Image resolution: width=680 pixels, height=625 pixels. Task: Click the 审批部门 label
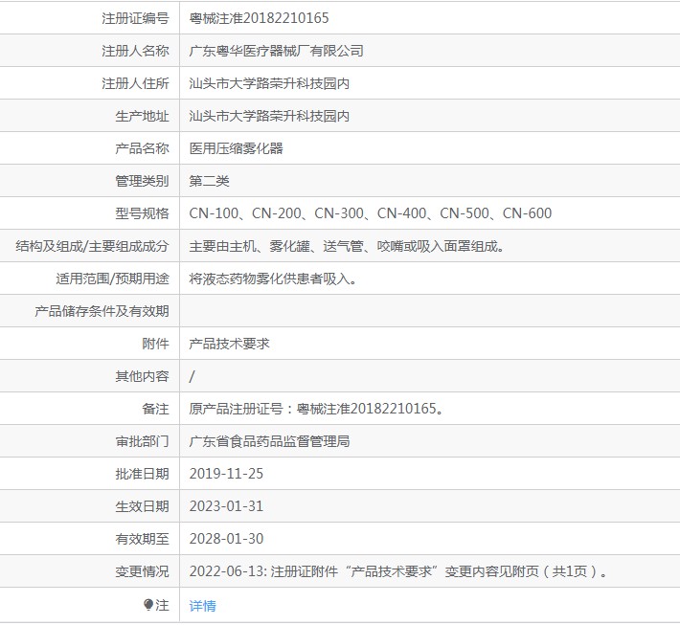(143, 441)
